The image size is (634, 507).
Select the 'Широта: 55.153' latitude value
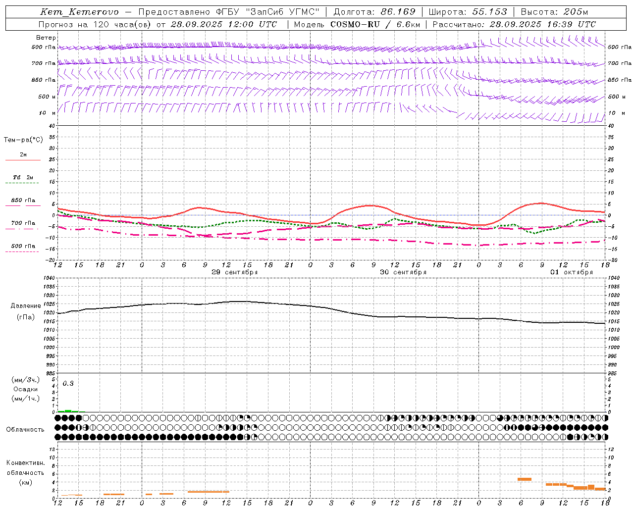[x=468, y=12]
